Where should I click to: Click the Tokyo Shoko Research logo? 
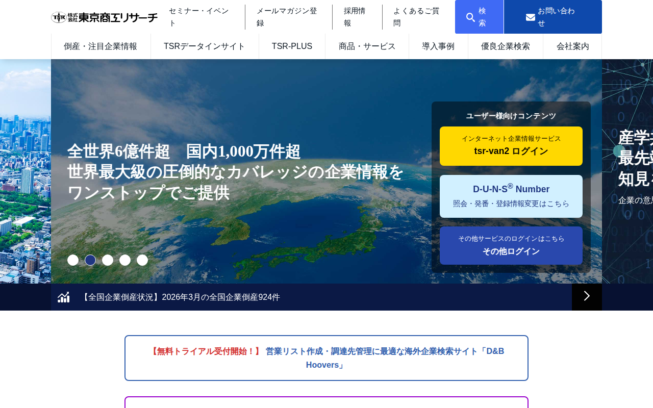[105, 17]
